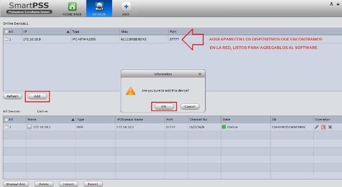Confirm adding the device with OK
342x187 pixels.
[164, 107]
